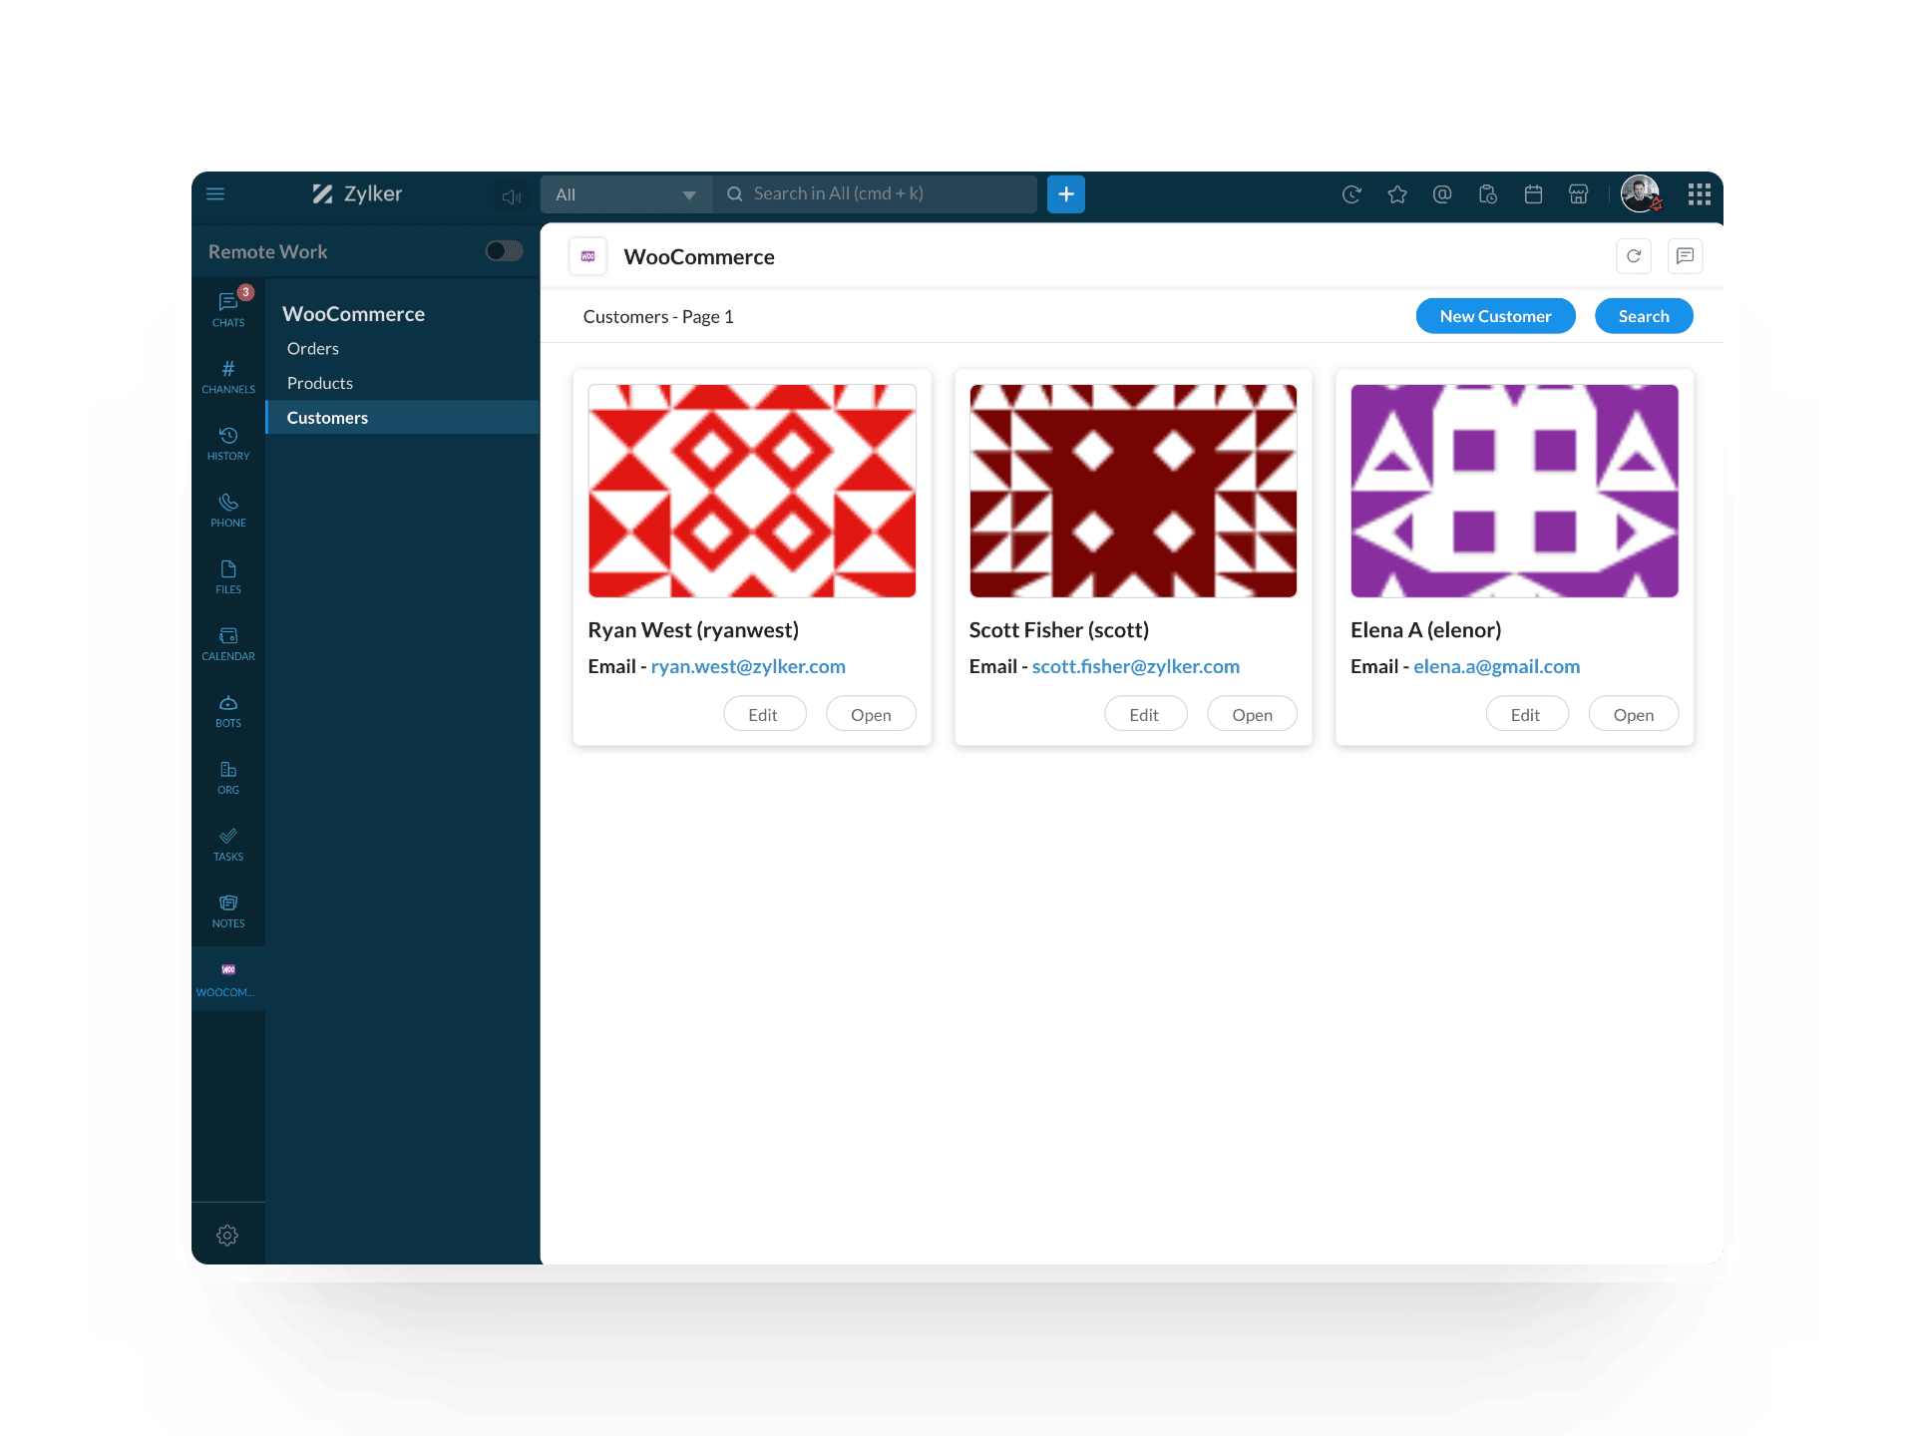Open the hamburger menu
The height and width of the screenshot is (1436, 1915).
pyautogui.click(x=215, y=194)
